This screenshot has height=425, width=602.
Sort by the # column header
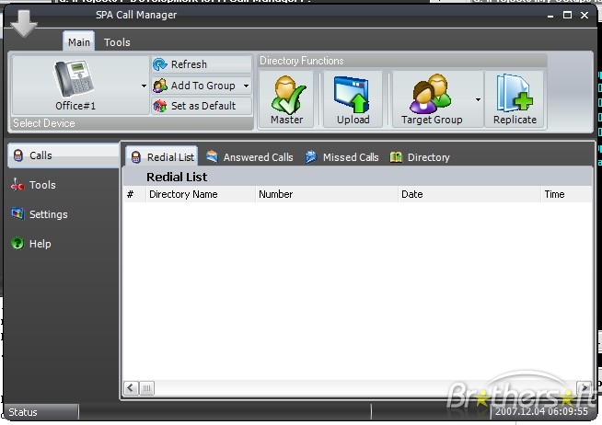coord(134,194)
